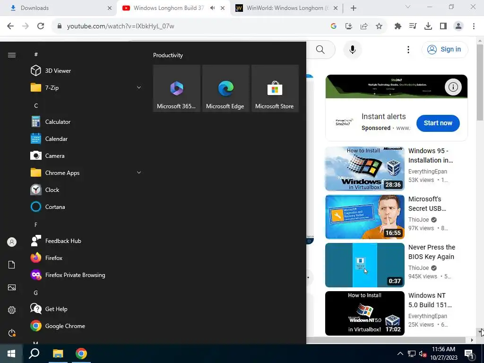Open Settings gear in Start sidebar
484x363 pixels.
pos(12,310)
